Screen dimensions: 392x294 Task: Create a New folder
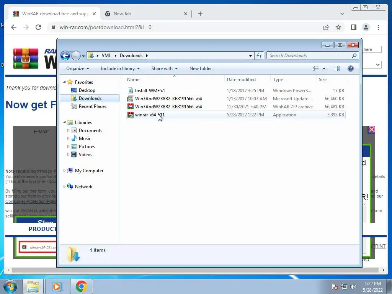[x=201, y=69]
